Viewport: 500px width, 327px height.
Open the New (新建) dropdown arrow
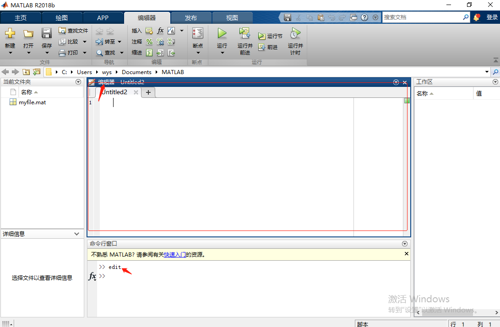10,53
